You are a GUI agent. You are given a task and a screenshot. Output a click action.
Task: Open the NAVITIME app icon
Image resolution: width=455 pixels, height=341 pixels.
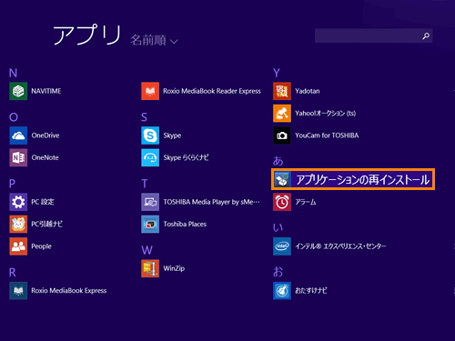(x=18, y=91)
